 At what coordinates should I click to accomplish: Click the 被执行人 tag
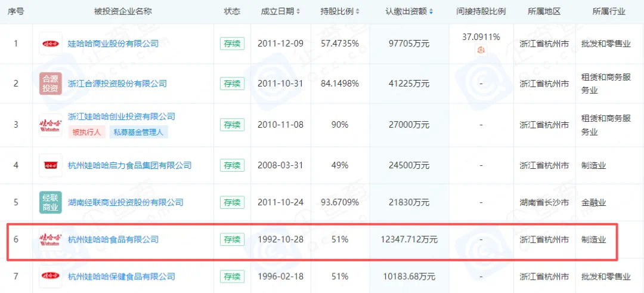(x=86, y=132)
